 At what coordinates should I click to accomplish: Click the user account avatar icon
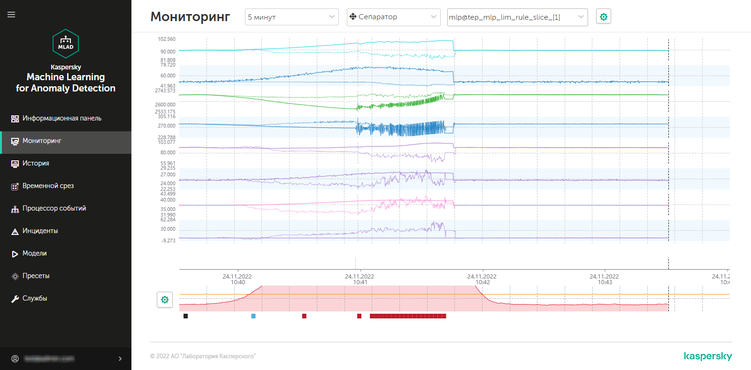click(15, 359)
